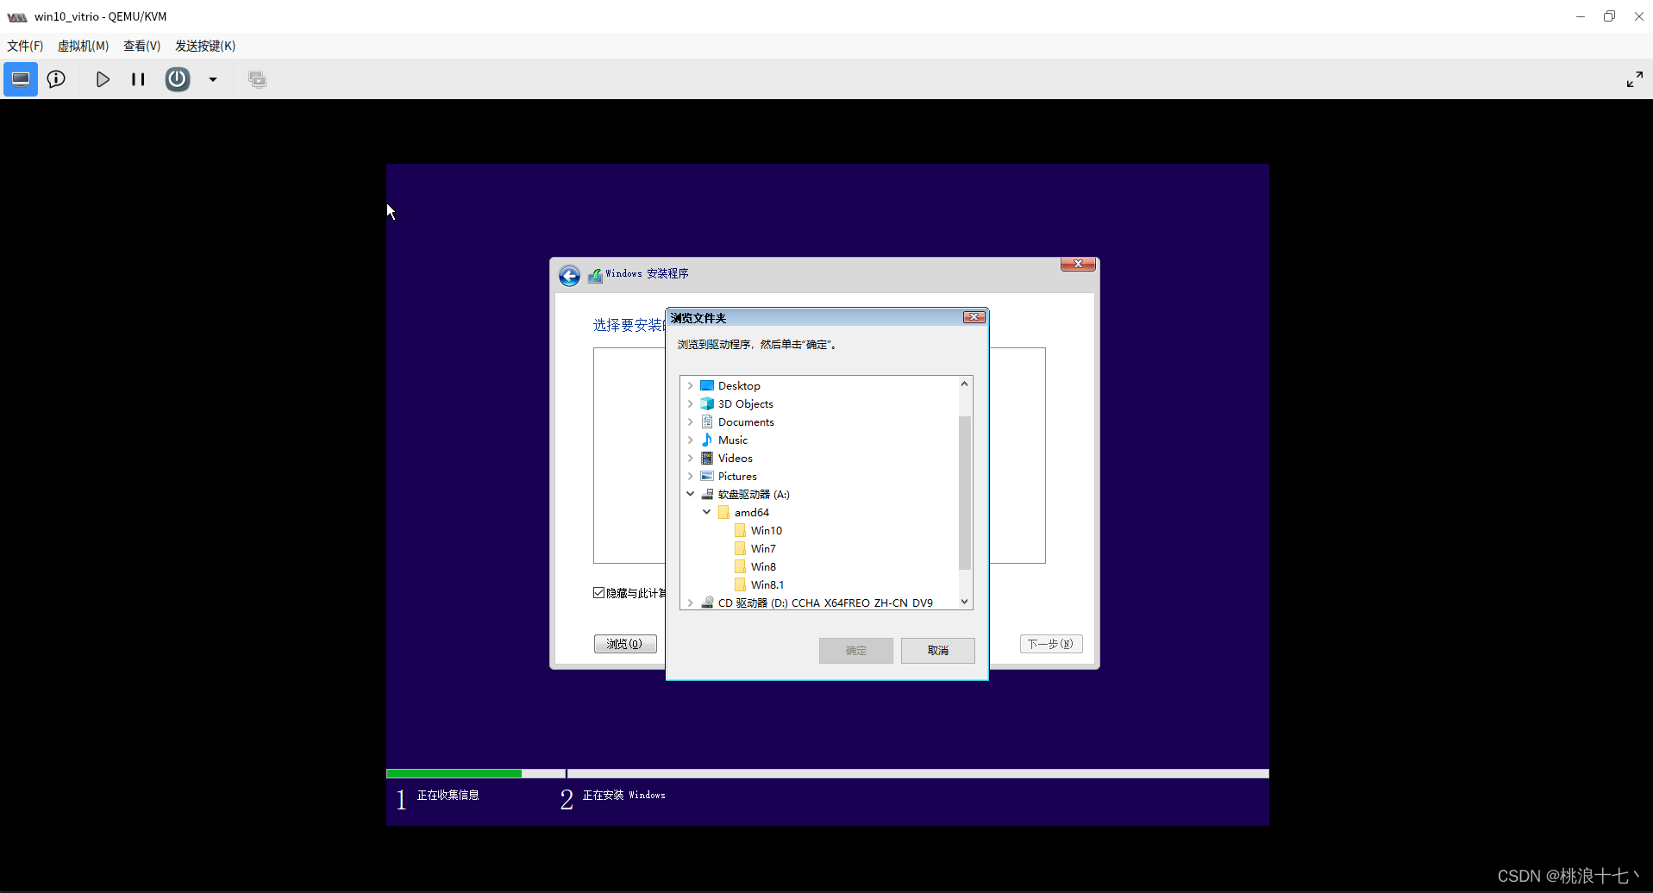Expand the Documents tree node
Screen dimensions: 1653x893
(691, 422)
